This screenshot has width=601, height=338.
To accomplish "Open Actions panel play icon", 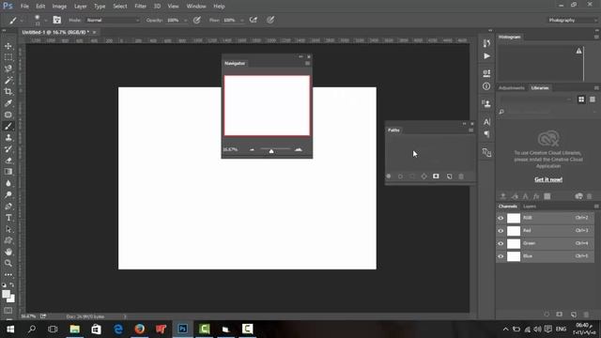I will point(486,56).
